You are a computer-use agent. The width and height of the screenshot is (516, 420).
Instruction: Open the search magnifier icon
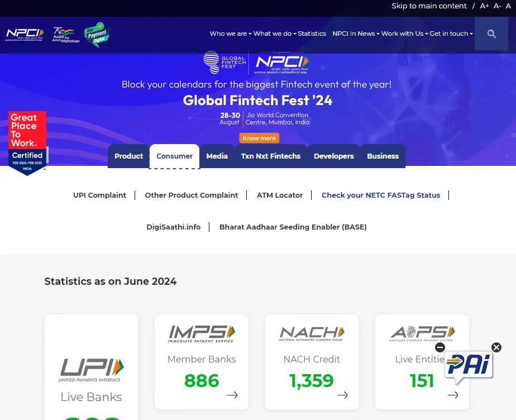click(491, 34)
